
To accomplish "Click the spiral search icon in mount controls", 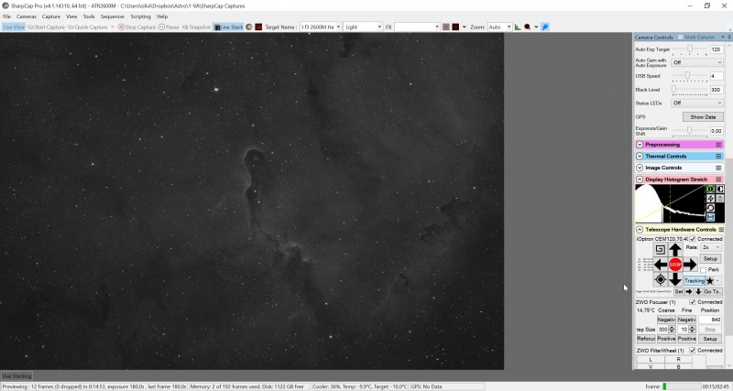I will [660, 249].
